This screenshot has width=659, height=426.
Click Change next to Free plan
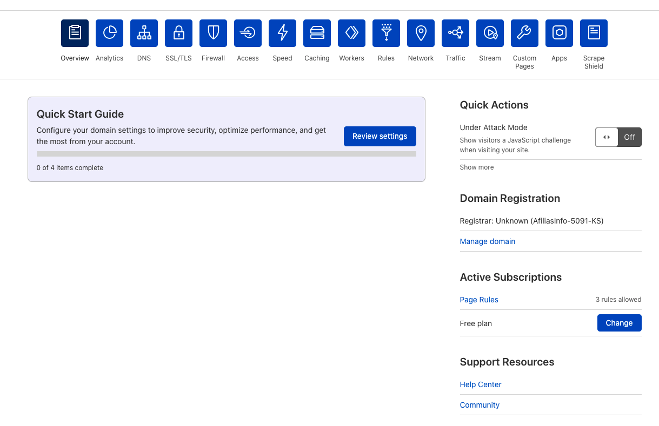(x=619, y=323)
